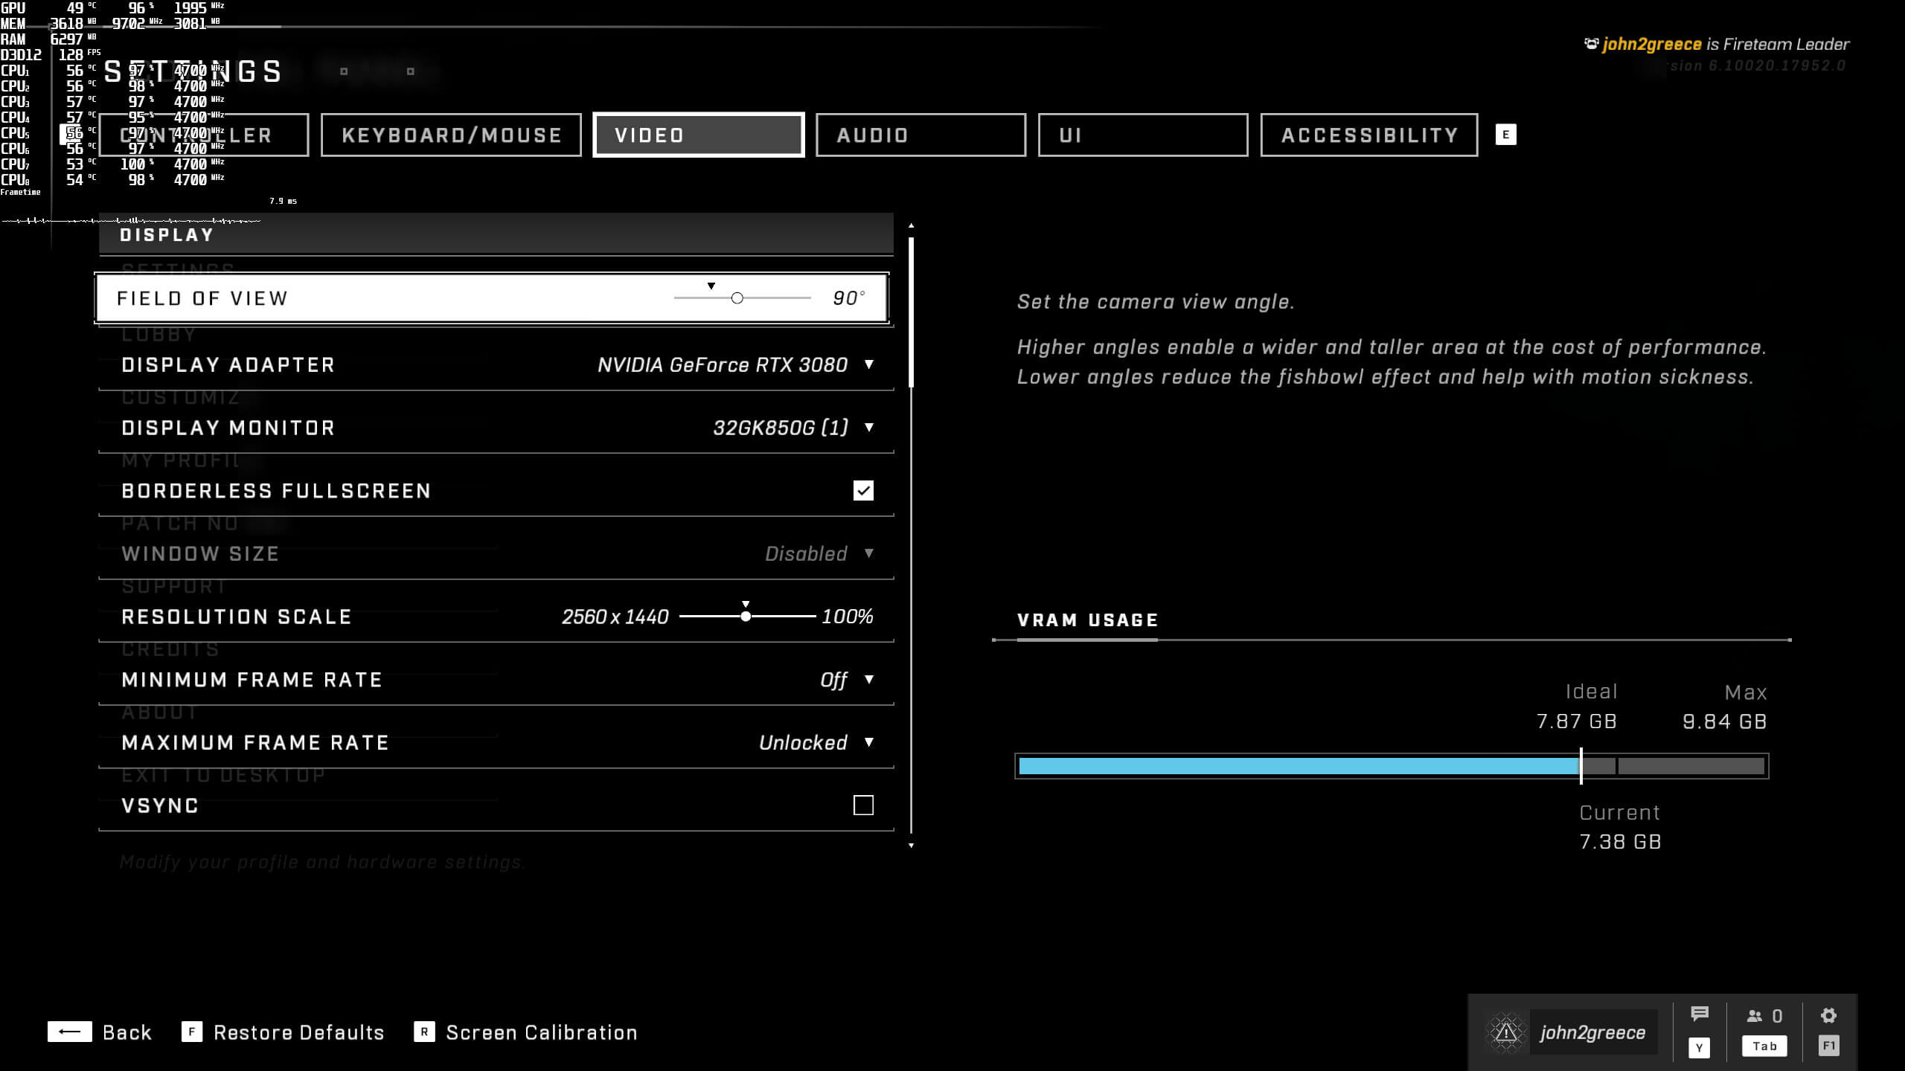The width and height of the screenshot is (1905, 1071).
Task: Open the Minimum Frame Rate dropdown
Action: [x=868, y=679]
